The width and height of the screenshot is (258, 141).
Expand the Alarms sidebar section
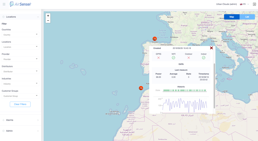pos(20,120)
